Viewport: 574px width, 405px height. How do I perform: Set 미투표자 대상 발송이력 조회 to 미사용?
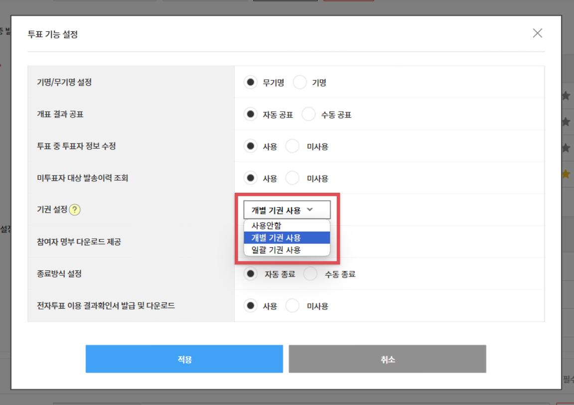tap(292, 178)
